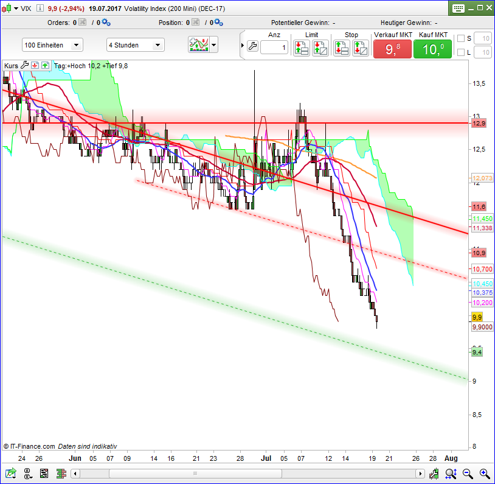The image size is (495, 484).
Task: Click the add indicator chart icon
Action: tap(199, 44)
